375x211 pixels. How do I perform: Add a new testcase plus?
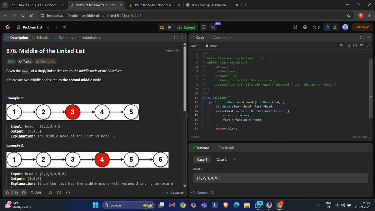pyautogui.click(x=234, y=159)
